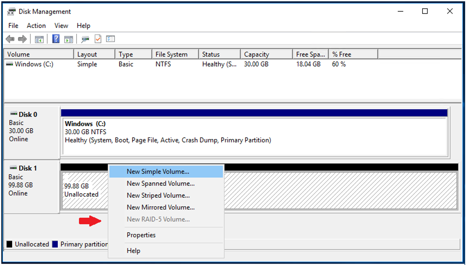
Task: Click the checklist settings toolbar icon
Action: [x=110, y=39]
